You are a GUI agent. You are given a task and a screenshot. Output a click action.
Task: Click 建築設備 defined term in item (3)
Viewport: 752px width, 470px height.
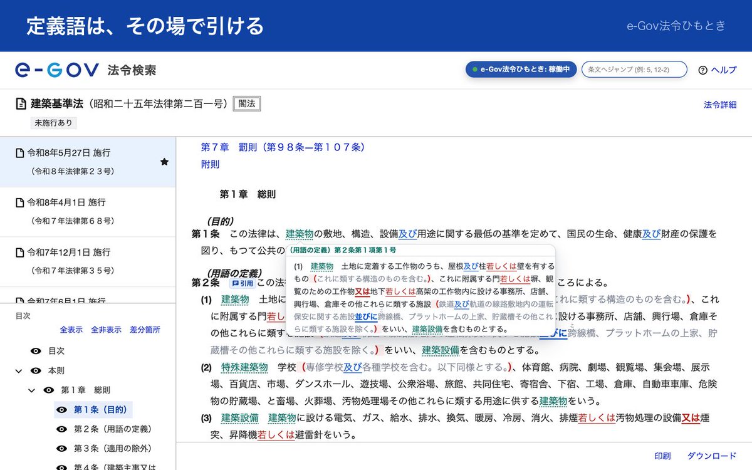coord(240,418)
